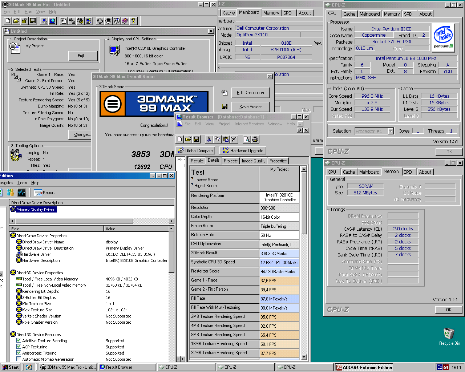Viewport: 465px width, 372px height.
Task: Click the Save floppy icon in Result Browser toolbar
Action: point(196,139)
